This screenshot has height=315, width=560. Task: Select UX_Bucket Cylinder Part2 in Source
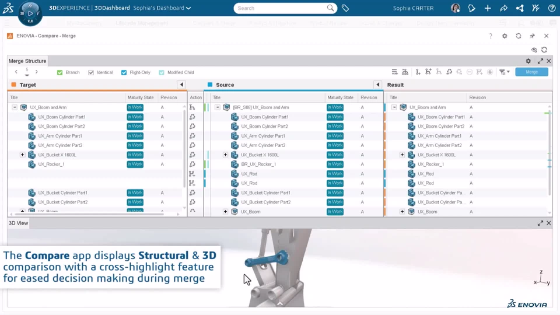click(266, 202)
